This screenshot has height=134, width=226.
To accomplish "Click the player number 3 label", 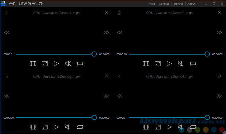I will click(6, 76).
